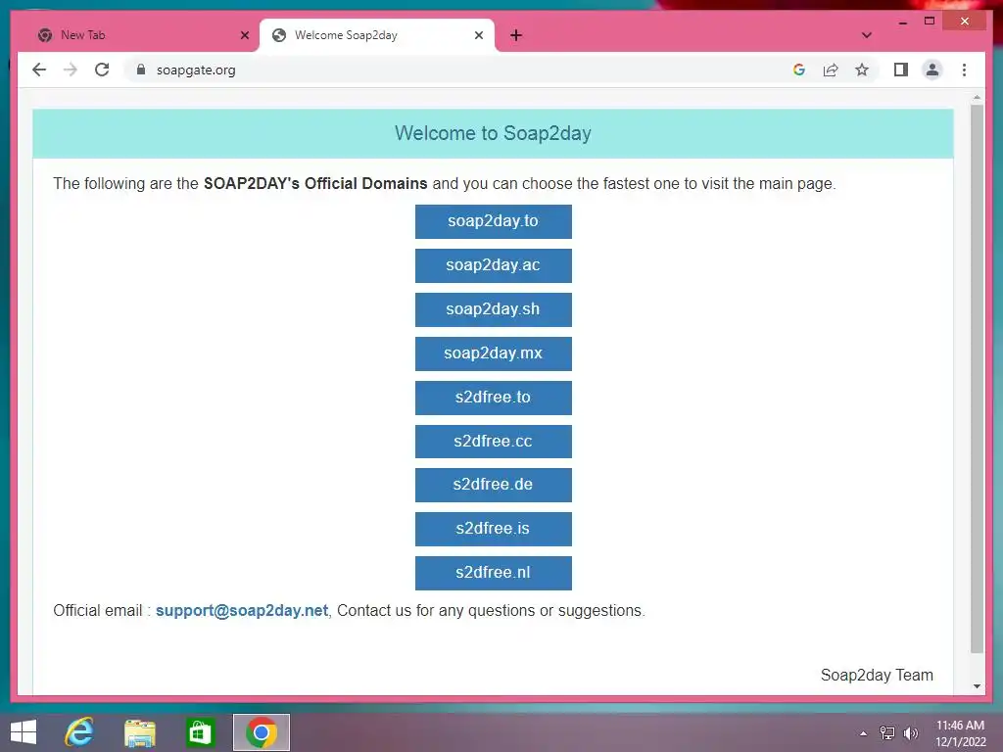The height and width of the screenshot is (752, 1003).
Task: Launch Internet Explorer from the taskbar
Action: [79, 732]
